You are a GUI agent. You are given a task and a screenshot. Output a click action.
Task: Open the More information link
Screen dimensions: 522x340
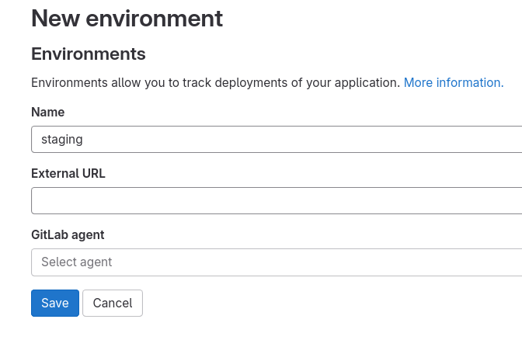pos(454,82)
